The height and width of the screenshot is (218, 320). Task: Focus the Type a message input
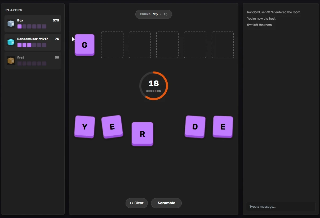[x=281, y=207]
